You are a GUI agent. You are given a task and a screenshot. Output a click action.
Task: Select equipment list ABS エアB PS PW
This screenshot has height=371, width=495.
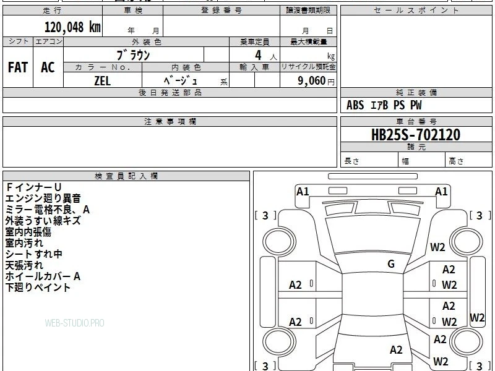[384, 105]
